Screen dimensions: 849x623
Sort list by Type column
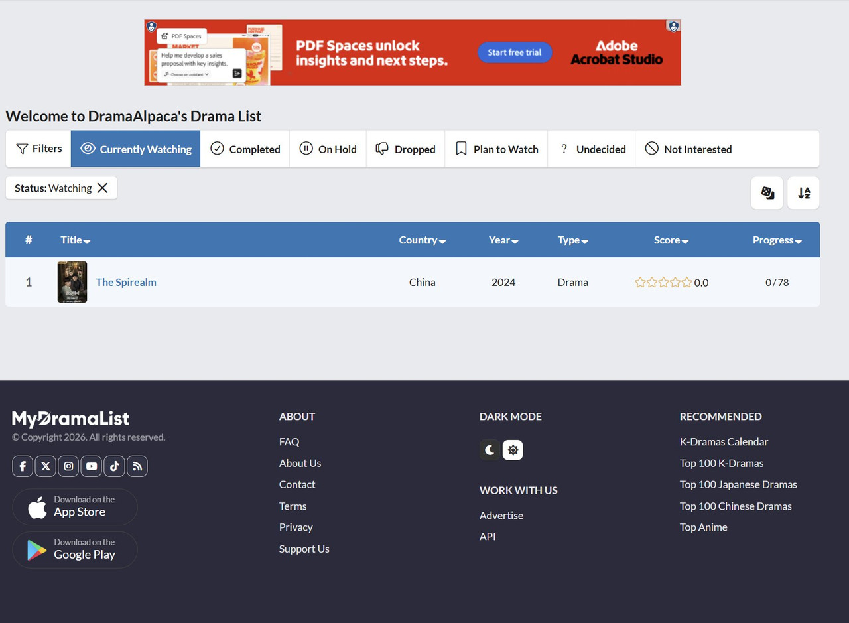[x=572, y=240]
